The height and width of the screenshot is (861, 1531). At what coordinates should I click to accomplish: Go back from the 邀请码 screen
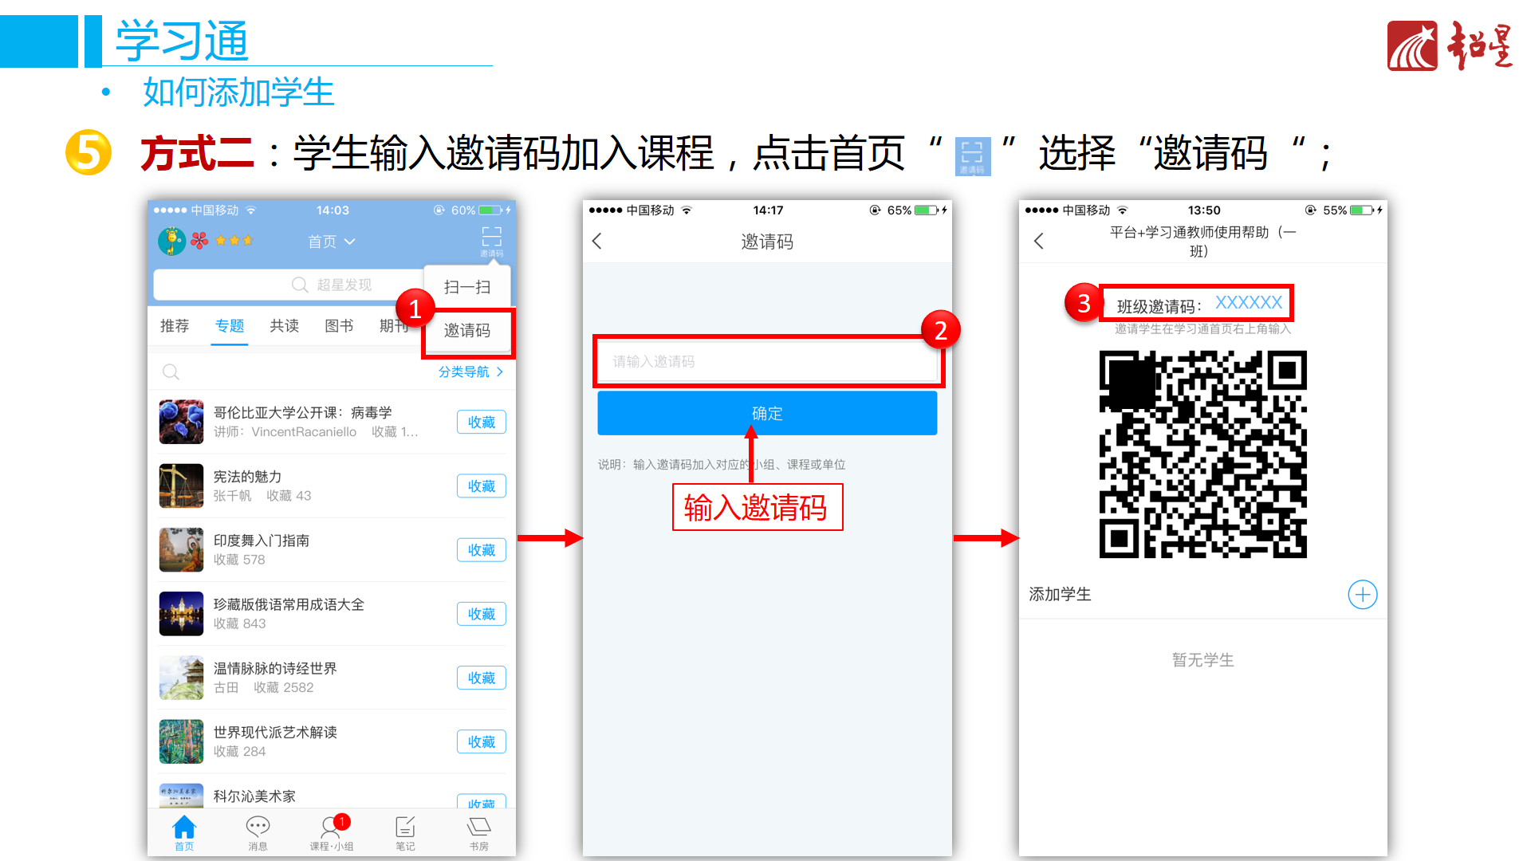pos(597,242)
